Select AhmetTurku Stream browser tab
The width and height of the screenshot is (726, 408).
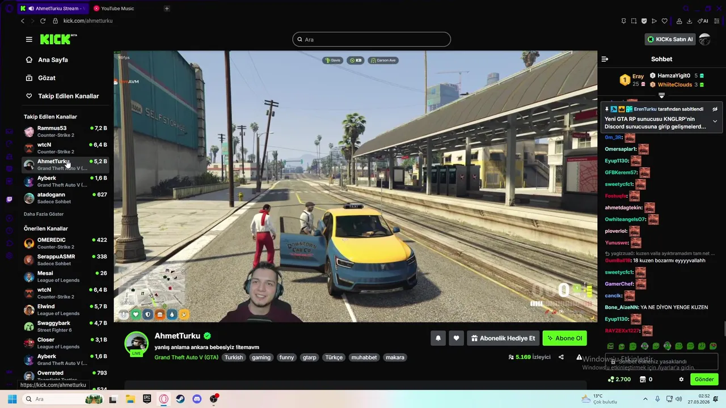coord(52,8)
